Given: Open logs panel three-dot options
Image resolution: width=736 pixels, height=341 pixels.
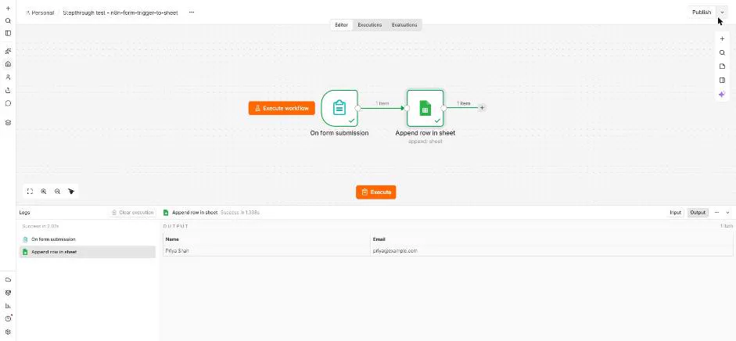Looking at the screenshot, I should click(x=716, y=213).
